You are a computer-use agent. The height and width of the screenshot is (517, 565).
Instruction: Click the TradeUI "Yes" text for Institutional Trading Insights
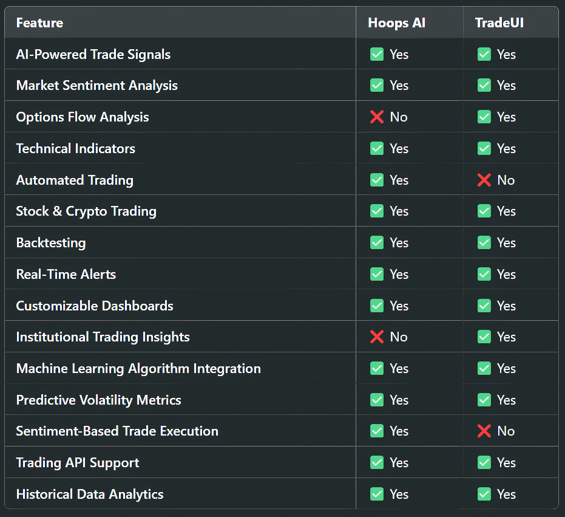click(506, 337)
